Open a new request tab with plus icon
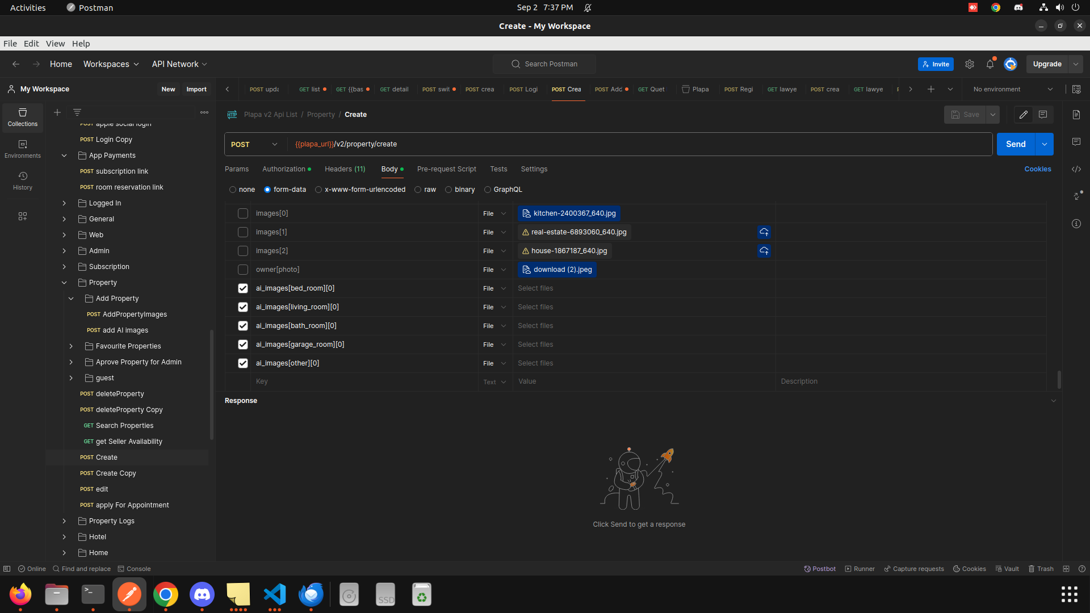 click(931, 89)
